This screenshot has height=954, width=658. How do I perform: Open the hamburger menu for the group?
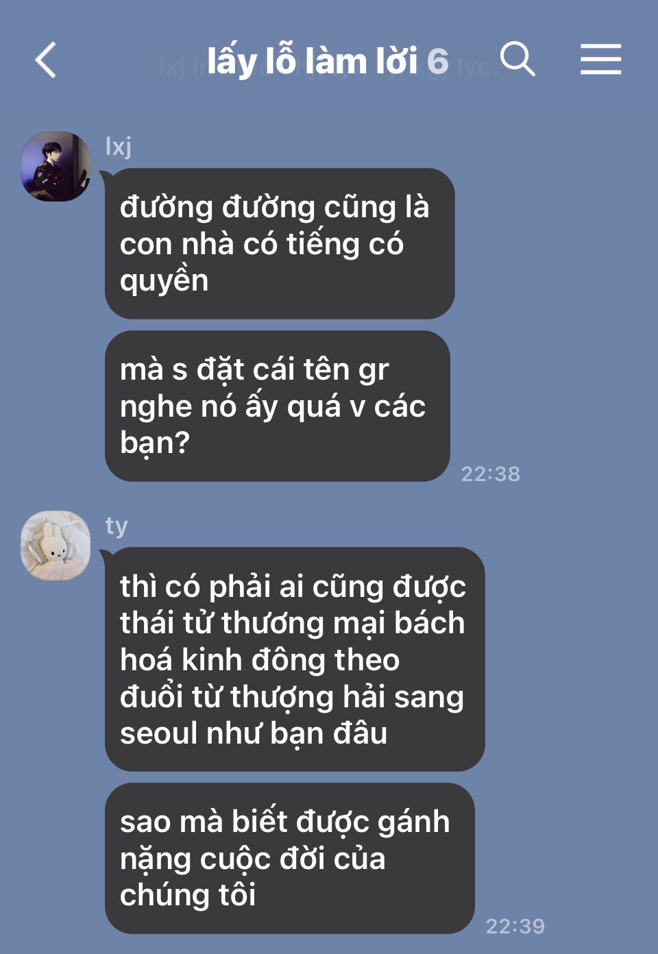click(x=600, y=59)
